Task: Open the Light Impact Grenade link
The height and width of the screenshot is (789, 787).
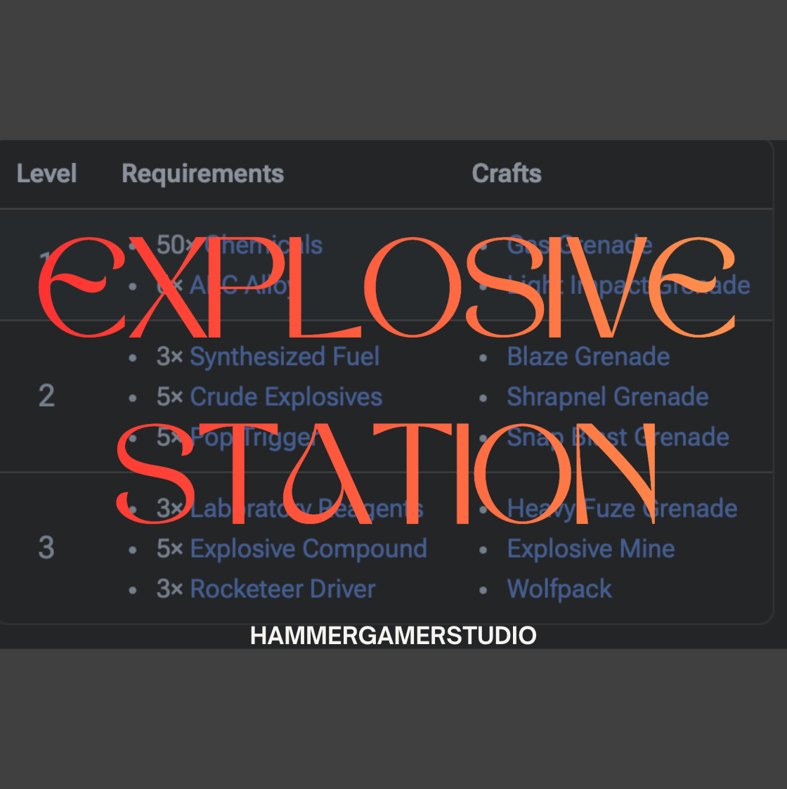Action: tap(628, 286)
